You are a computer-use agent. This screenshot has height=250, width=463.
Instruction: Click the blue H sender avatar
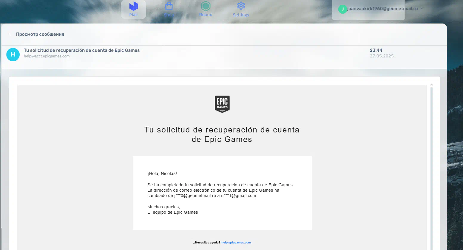13,54
